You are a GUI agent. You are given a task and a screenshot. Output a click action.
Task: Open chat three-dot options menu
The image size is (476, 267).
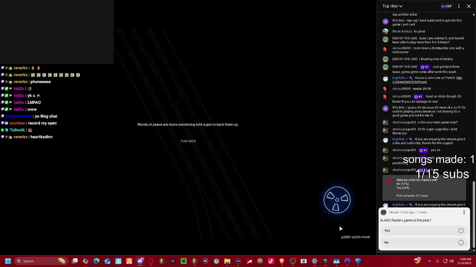(x=459, y=6)
